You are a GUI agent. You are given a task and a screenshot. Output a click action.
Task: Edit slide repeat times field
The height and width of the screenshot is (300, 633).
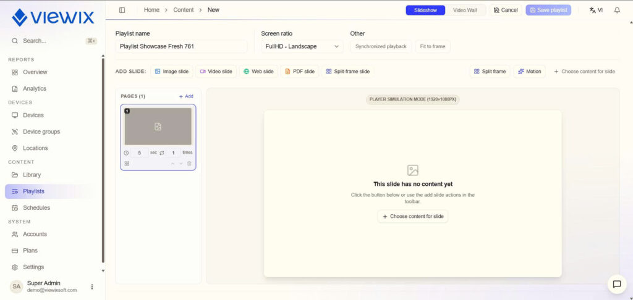pos(174,153)
